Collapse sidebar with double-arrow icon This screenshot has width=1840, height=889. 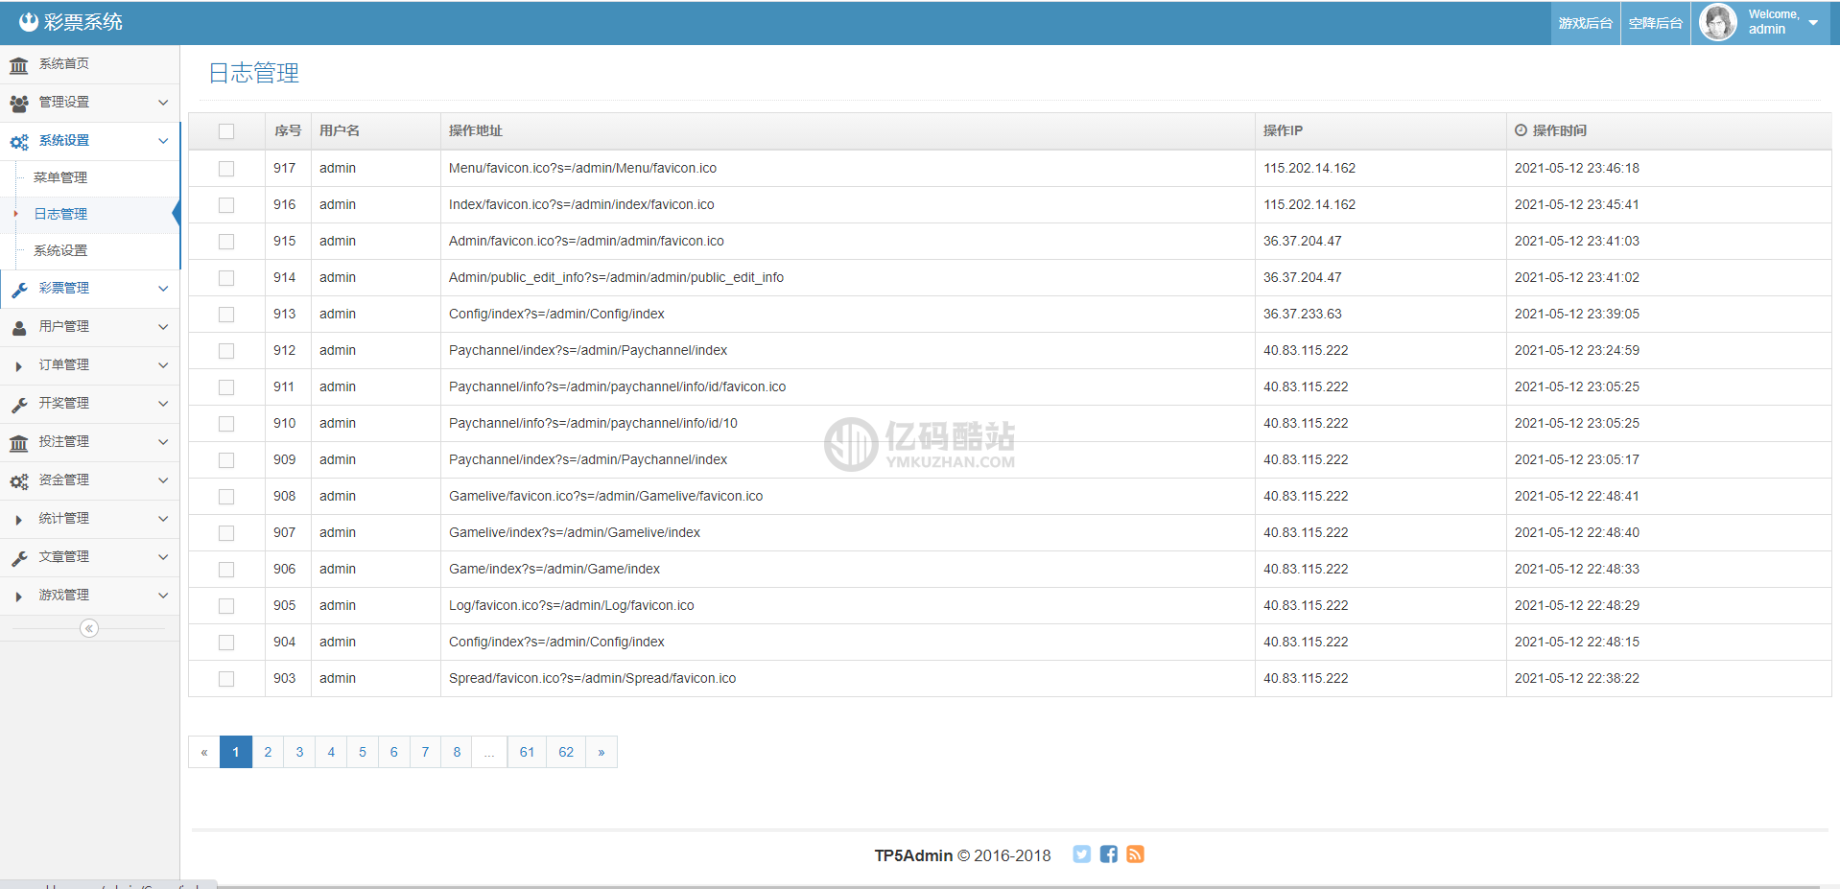89,628
